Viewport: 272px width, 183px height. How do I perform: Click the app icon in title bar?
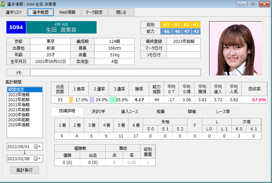3,4
